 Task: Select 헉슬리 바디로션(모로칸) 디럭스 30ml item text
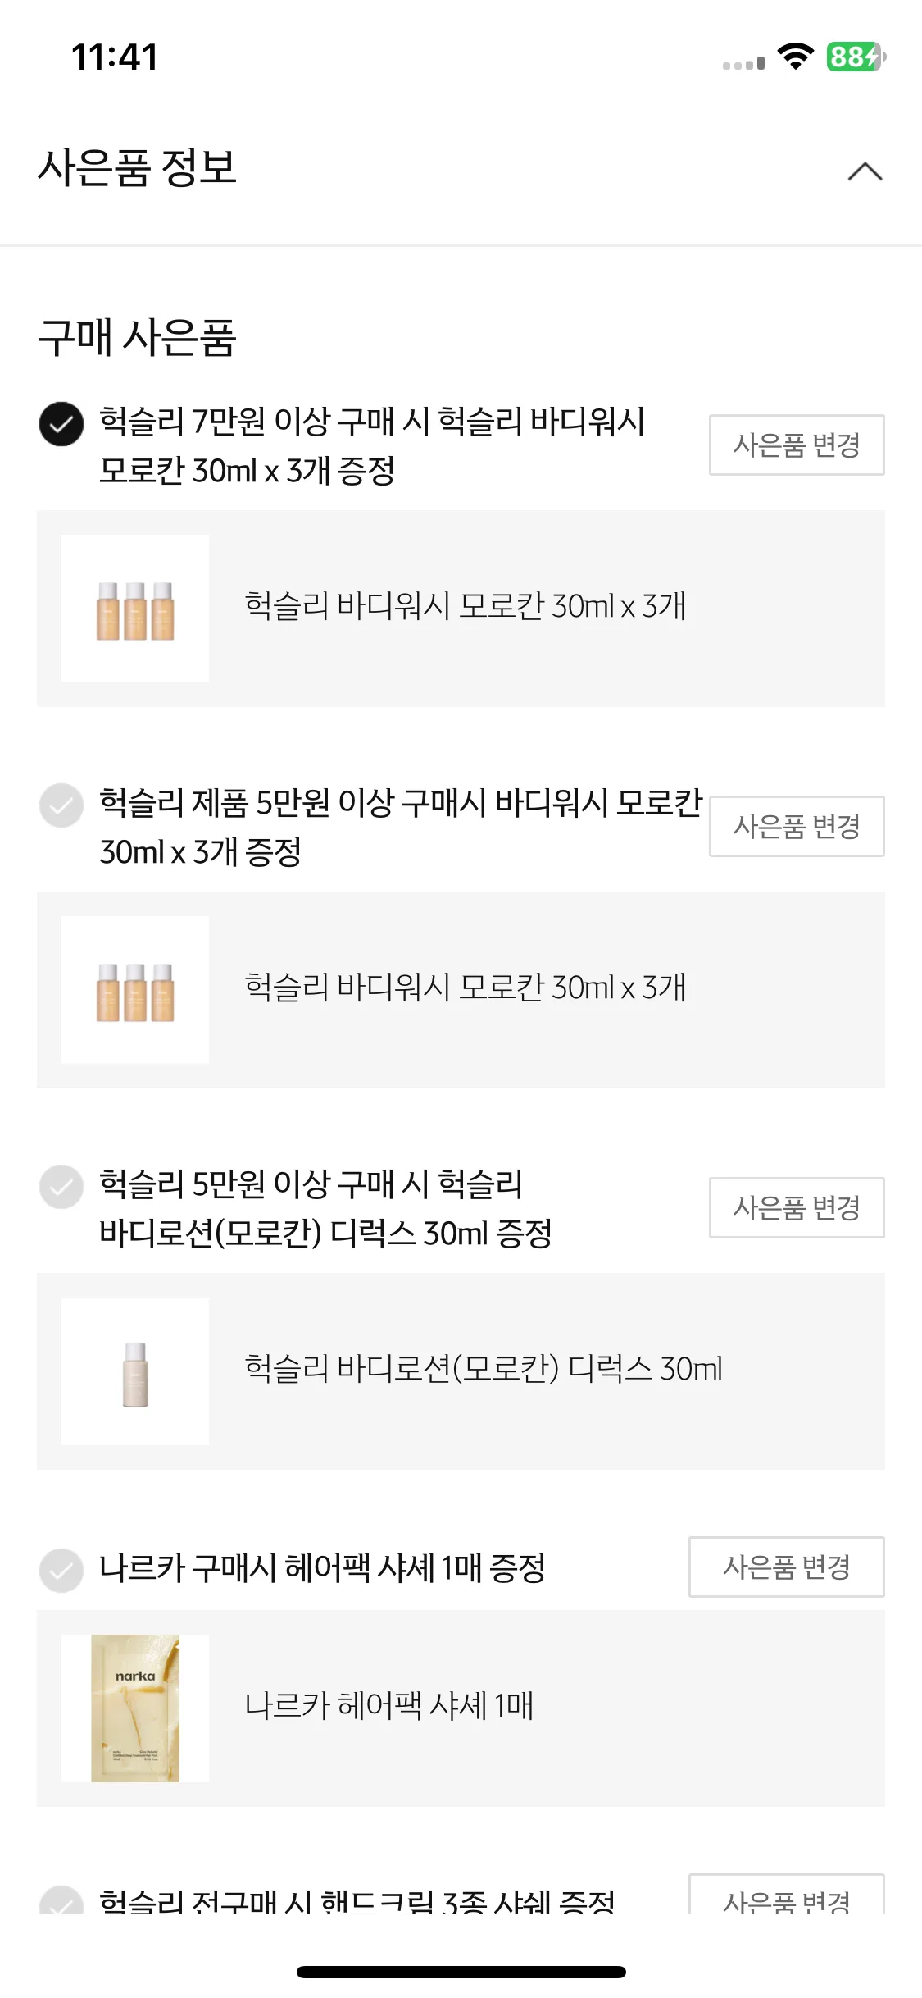tap(484, 1369)
